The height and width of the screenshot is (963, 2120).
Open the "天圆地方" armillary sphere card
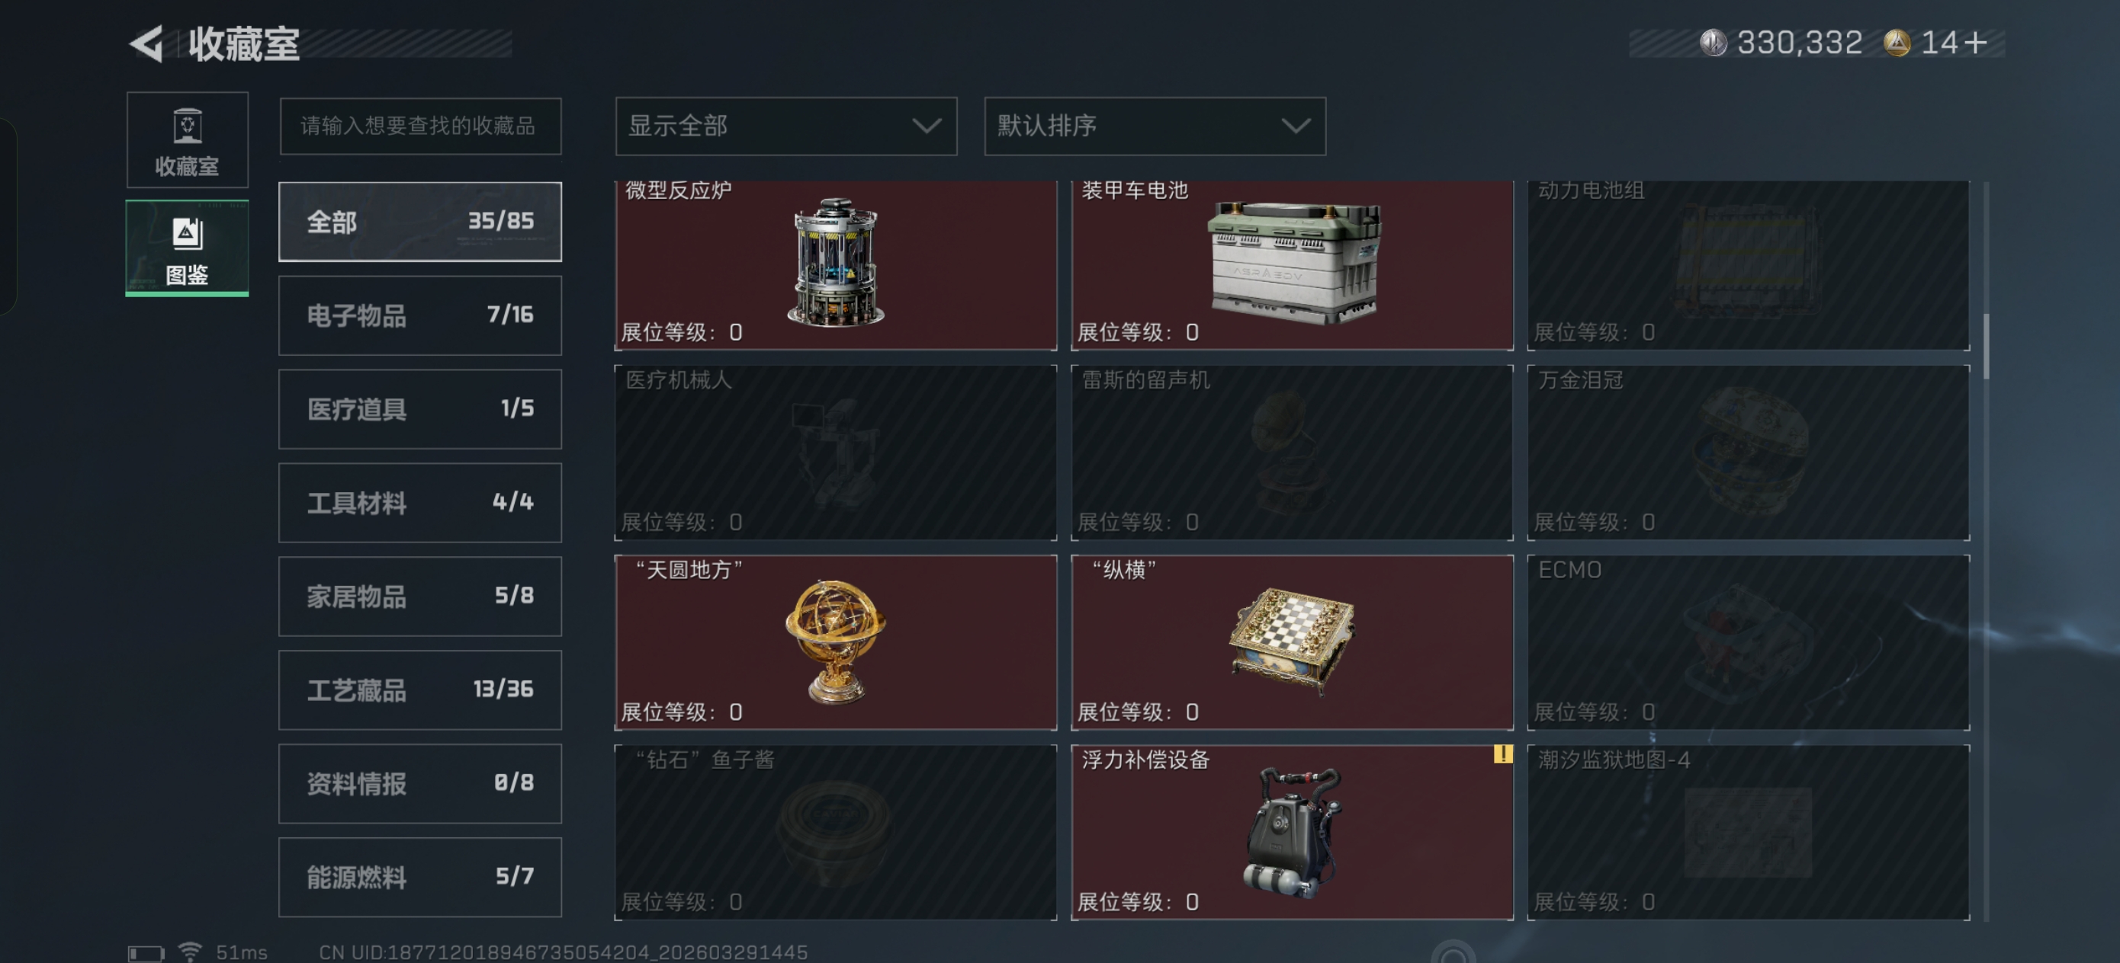coord(835,642)
